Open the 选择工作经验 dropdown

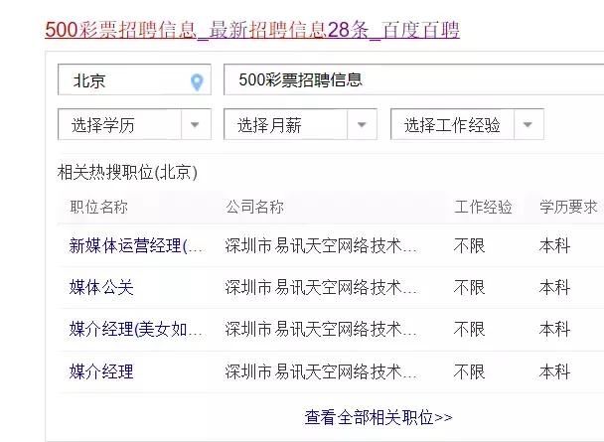pyautogui.click(x=467, y=124)
